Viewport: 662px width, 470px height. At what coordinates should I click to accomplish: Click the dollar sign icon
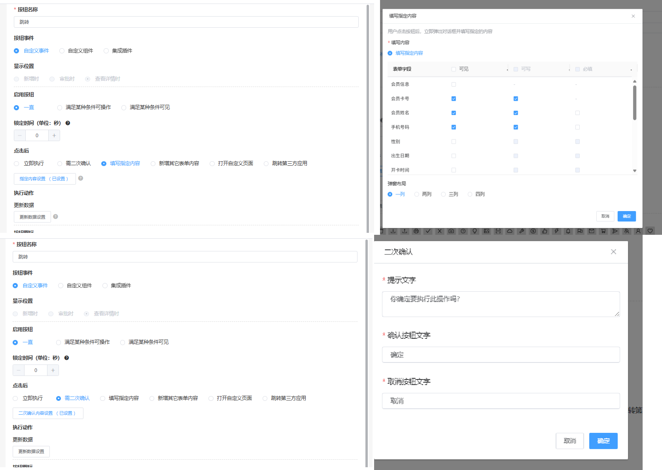[x=533, y=231]
